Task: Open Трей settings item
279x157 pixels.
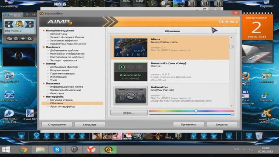Action: [53, 80]
